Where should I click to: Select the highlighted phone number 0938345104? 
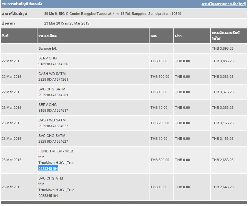[48, 169]
